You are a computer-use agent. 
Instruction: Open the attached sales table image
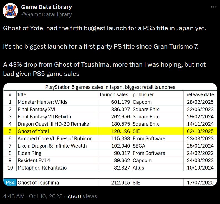110,135
